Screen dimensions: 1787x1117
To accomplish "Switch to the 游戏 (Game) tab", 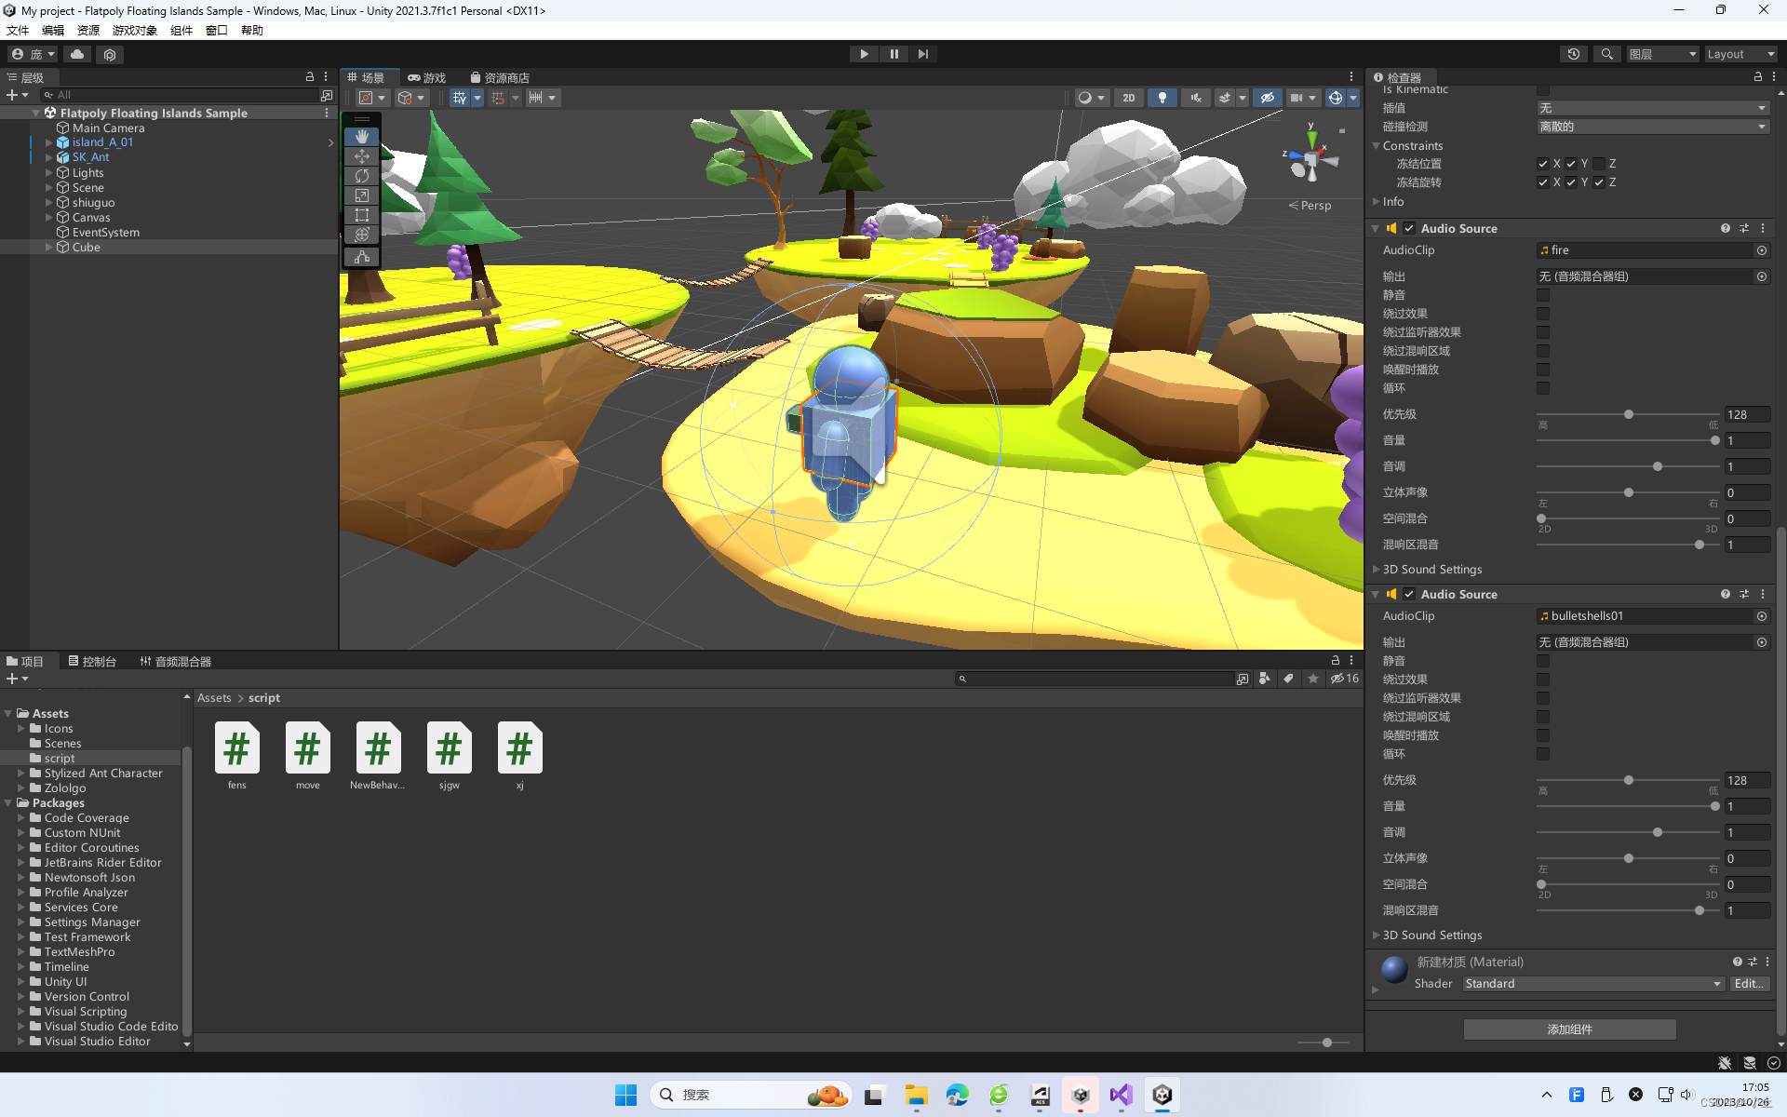I will [427, 78].
